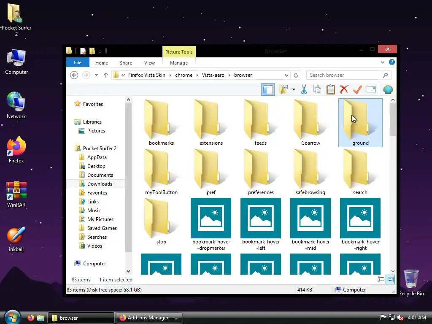The image size is (432, 324).
Task: Select the bookmark-hover-dropmarker image
Action: [211, 224]
